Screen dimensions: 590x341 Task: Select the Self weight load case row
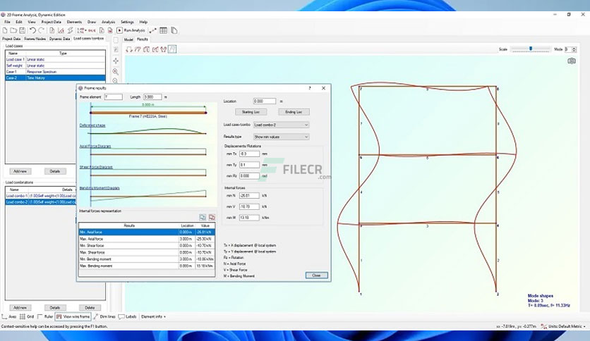[x=55, y=66]
